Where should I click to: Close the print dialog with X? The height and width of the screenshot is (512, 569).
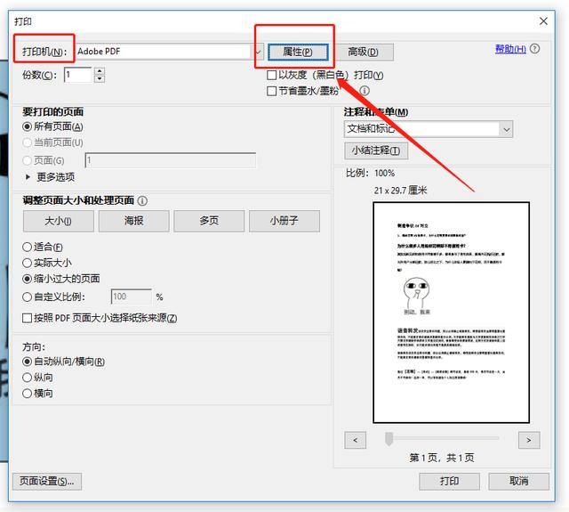click(x=543, y=21)
